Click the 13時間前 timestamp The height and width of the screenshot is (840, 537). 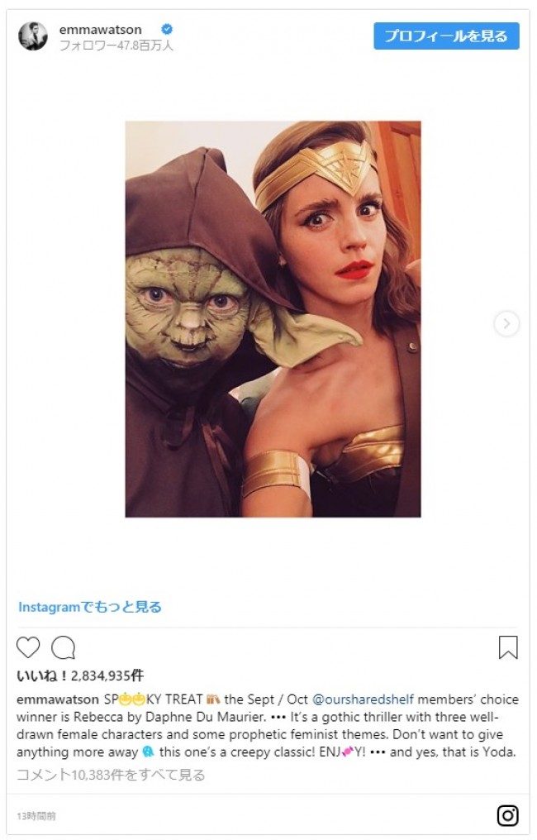tap(36, 816)
